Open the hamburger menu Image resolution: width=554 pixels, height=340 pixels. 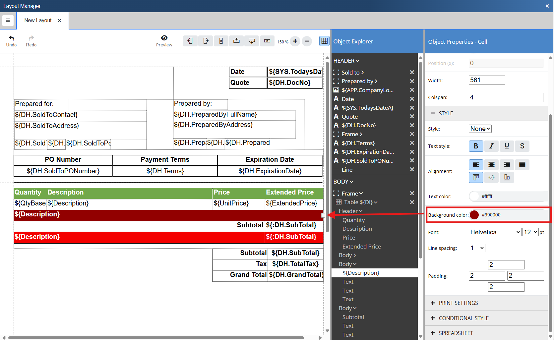coord(8,21)
